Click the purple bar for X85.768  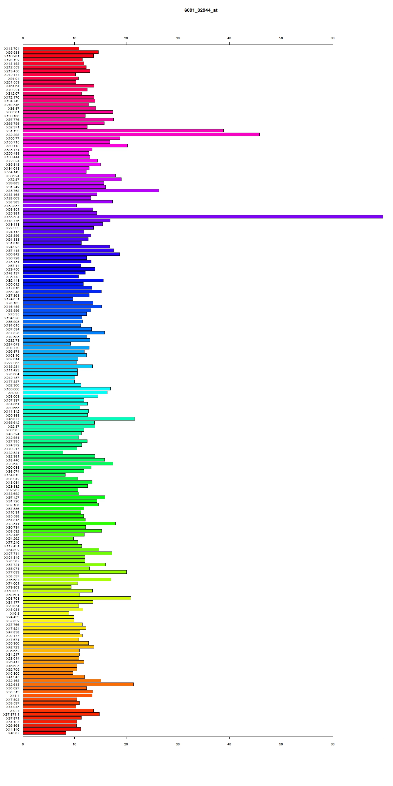(x=91, y=191)
